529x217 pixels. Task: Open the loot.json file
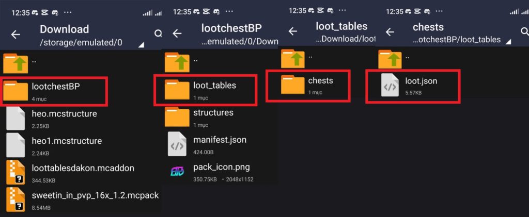pos(413,86)
